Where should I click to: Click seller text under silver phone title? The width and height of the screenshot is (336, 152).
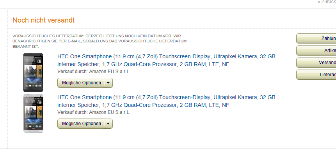pos(94,112)
